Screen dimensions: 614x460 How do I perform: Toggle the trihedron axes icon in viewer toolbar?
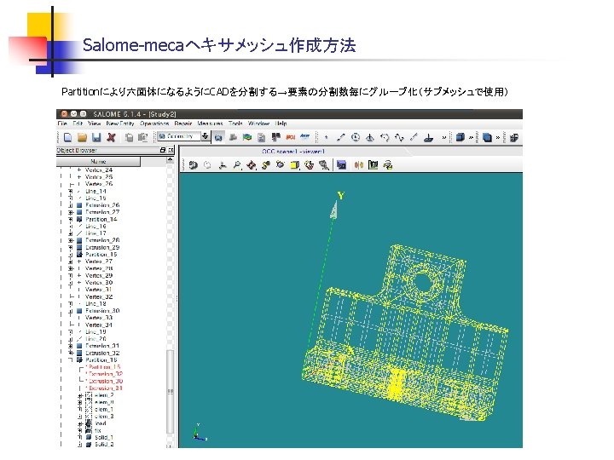[222, 165]
